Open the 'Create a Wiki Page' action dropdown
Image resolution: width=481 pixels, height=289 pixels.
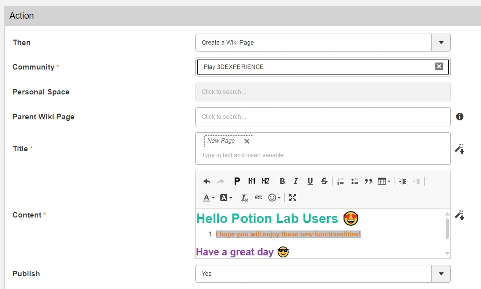pyautogui.click(x=441, y=43)
